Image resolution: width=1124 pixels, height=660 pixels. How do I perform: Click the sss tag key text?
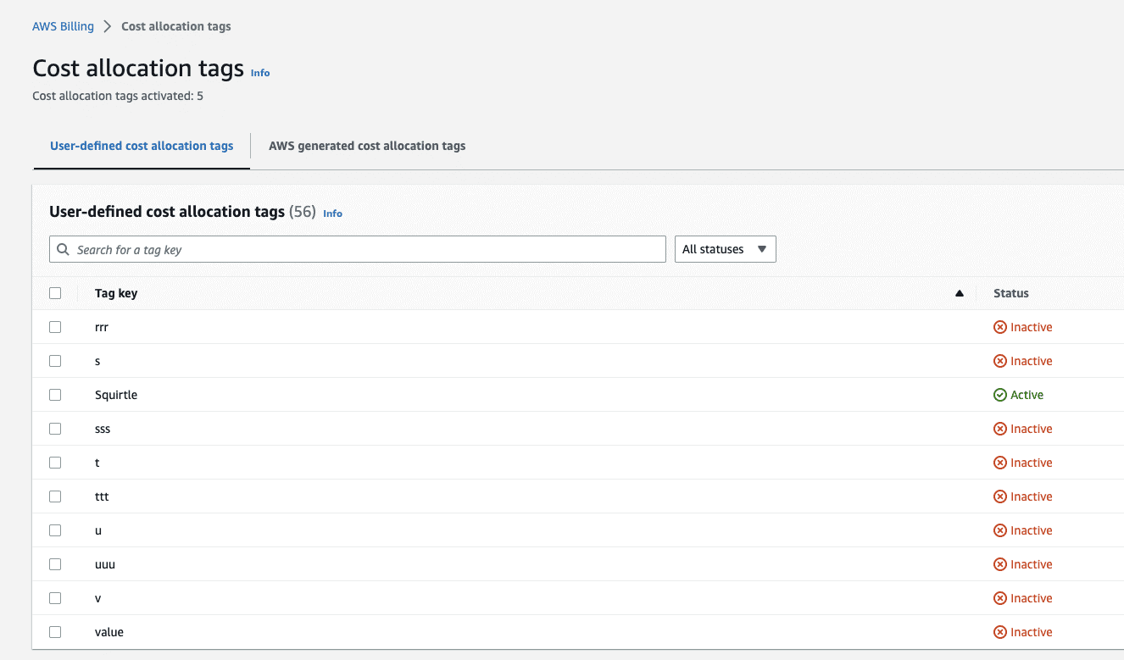point(103,430)
